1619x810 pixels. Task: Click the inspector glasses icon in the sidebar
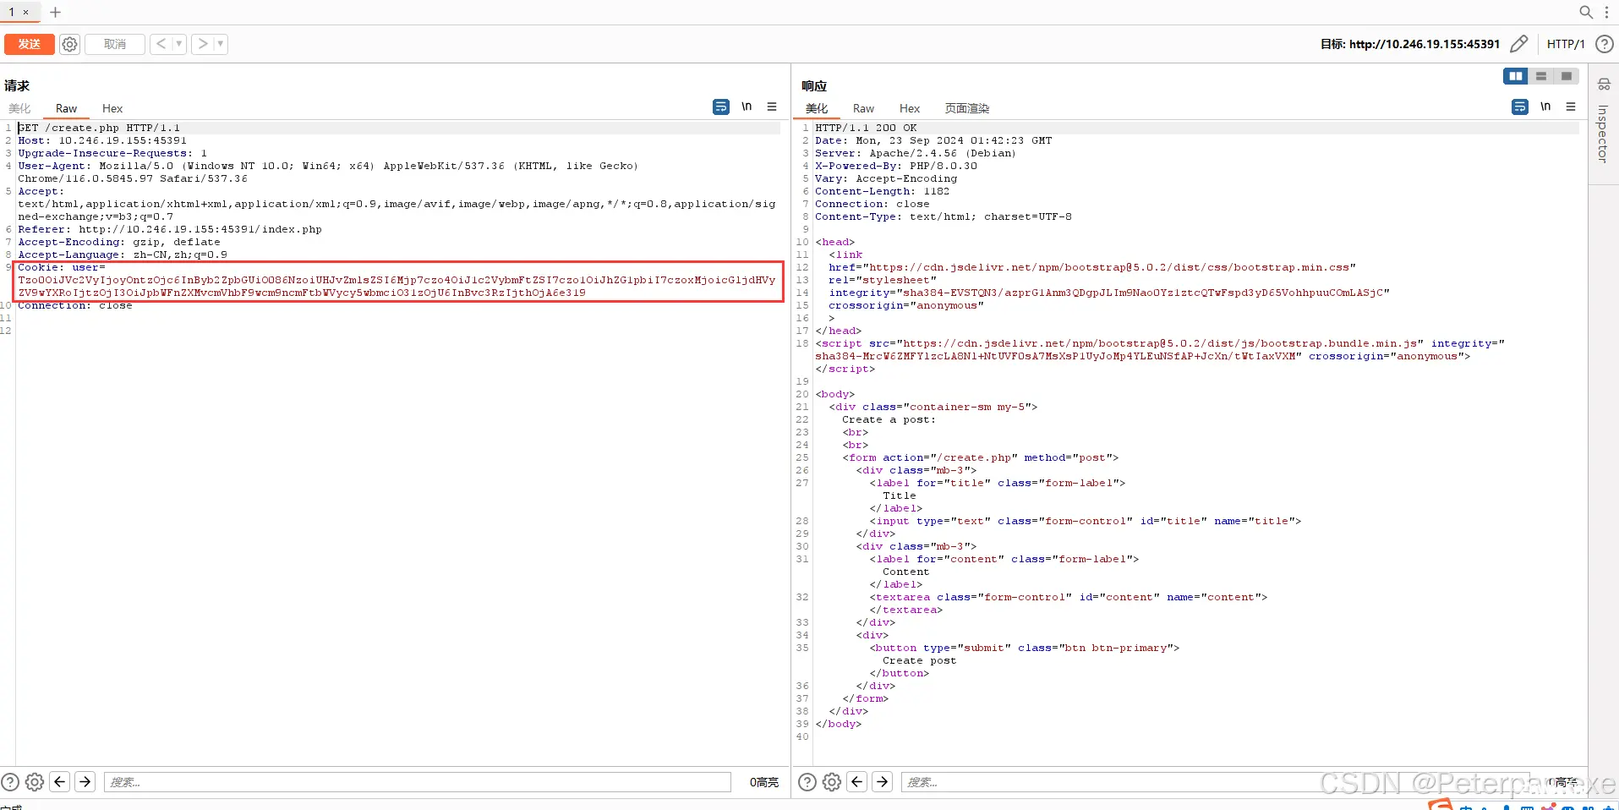1604,85
